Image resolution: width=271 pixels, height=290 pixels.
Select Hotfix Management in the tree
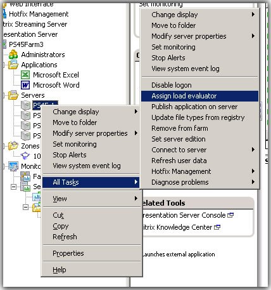(39, 14)
